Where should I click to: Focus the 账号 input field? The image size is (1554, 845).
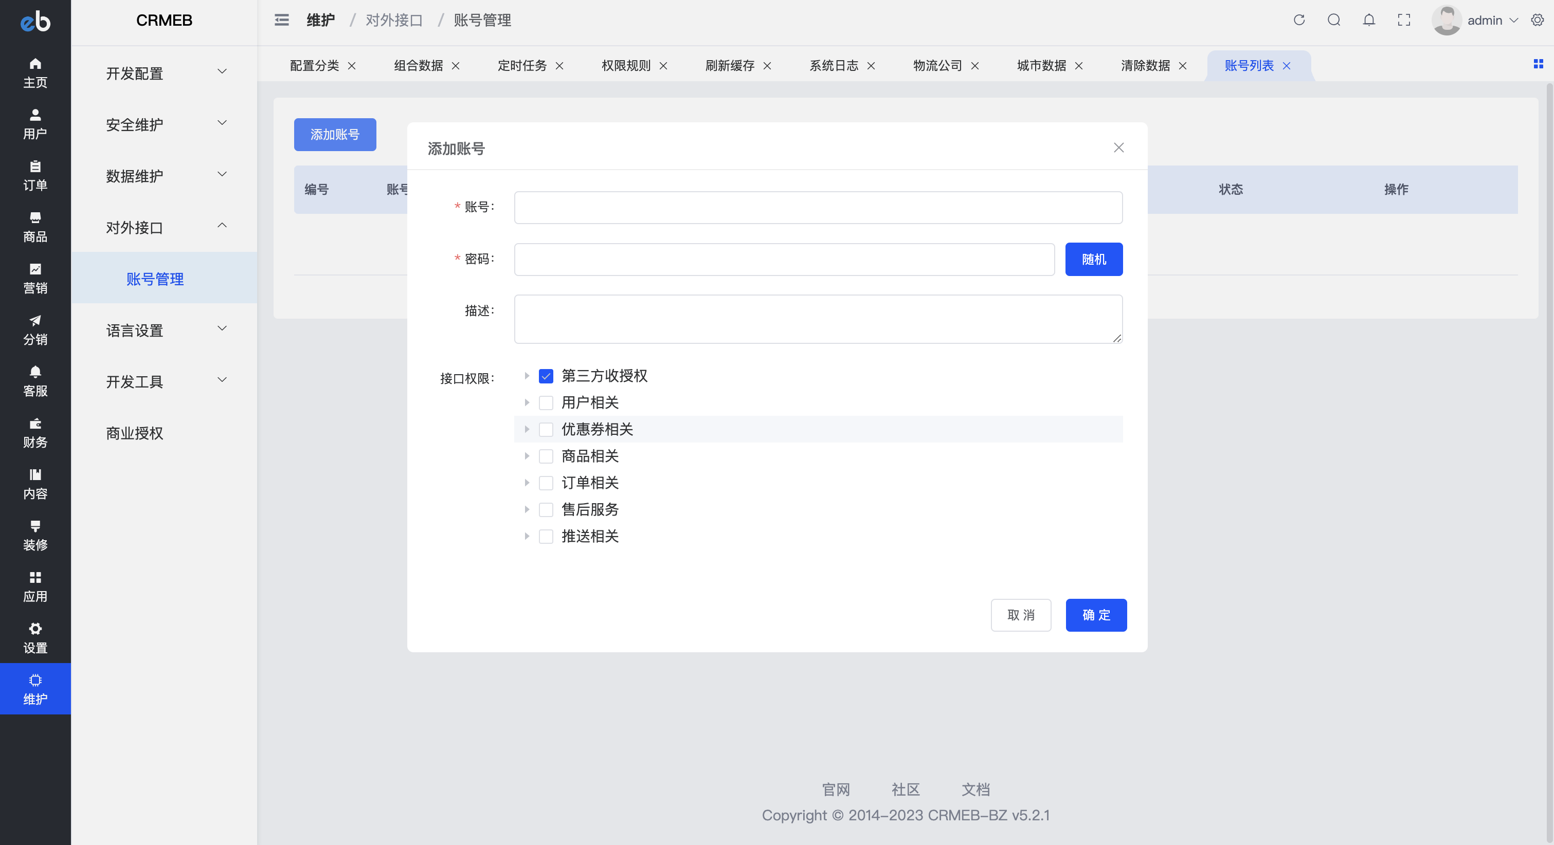818,208
